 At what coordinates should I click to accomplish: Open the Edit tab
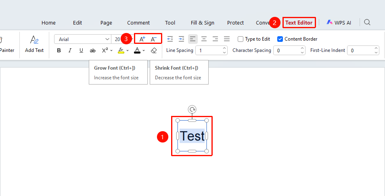[77, 23]
